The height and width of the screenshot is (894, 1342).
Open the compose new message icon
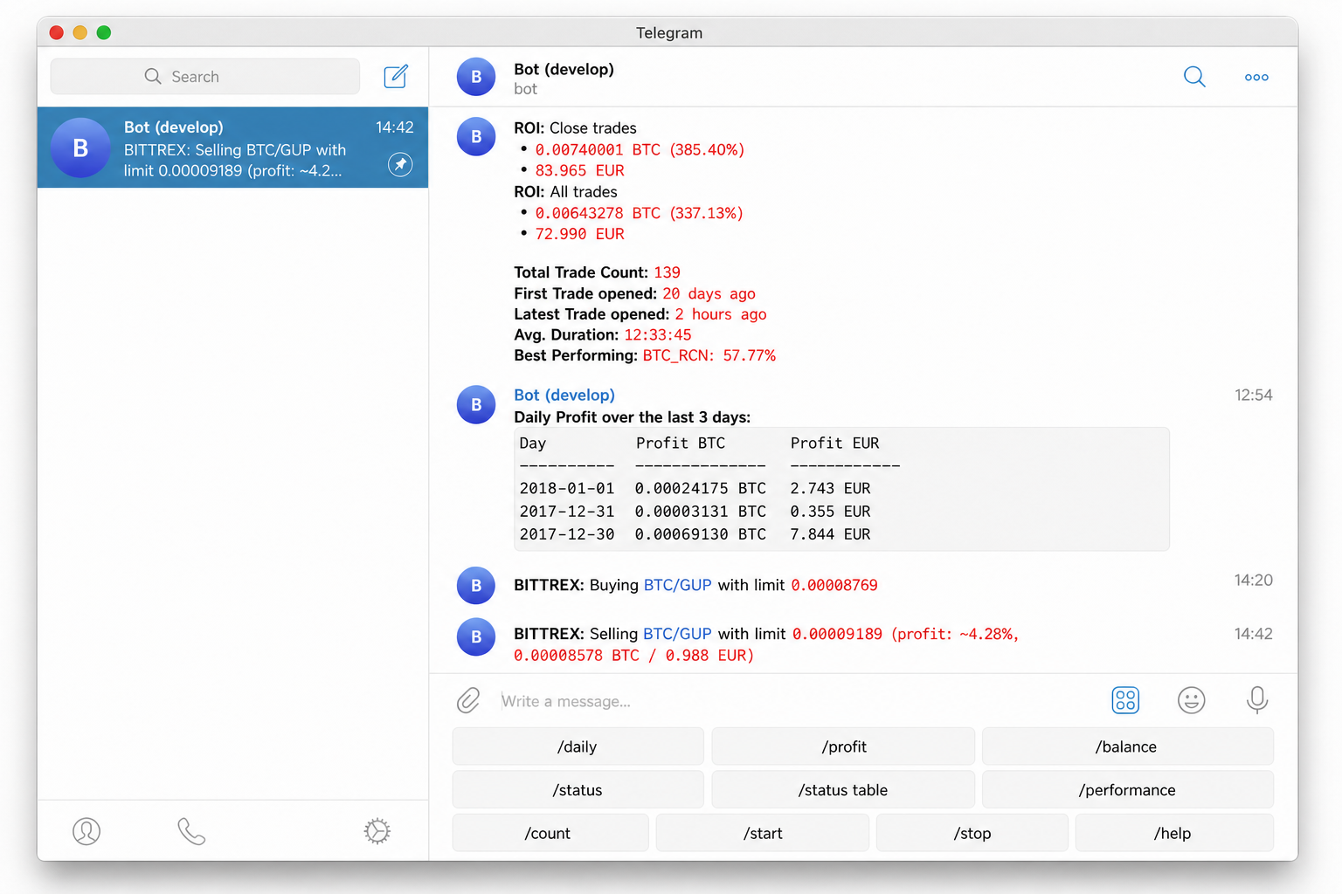pos(396,77)
